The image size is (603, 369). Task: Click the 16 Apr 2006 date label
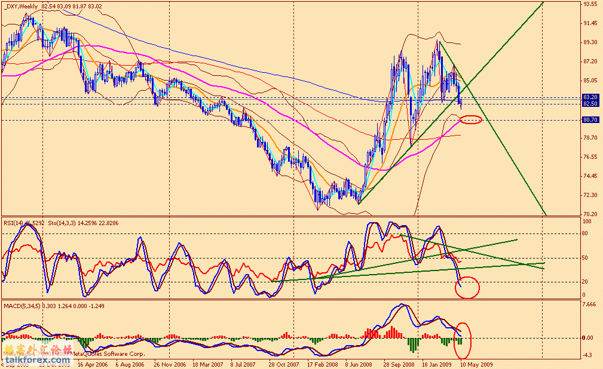93,364
